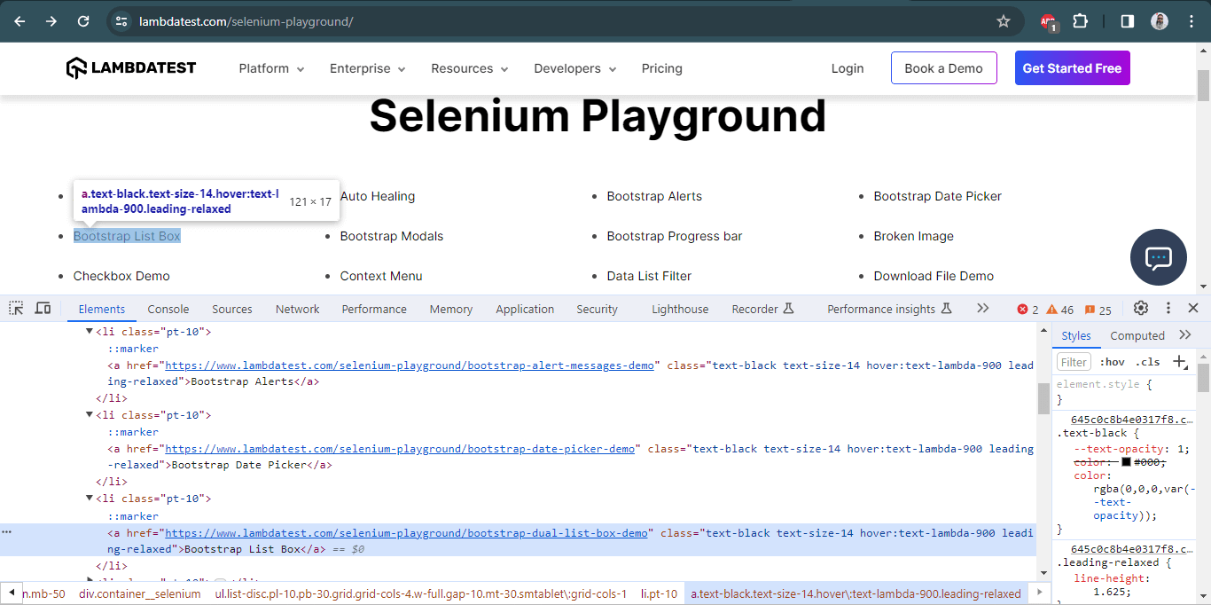
Task: Toggle the device toolbar emulation
Action: coord(43,308)
